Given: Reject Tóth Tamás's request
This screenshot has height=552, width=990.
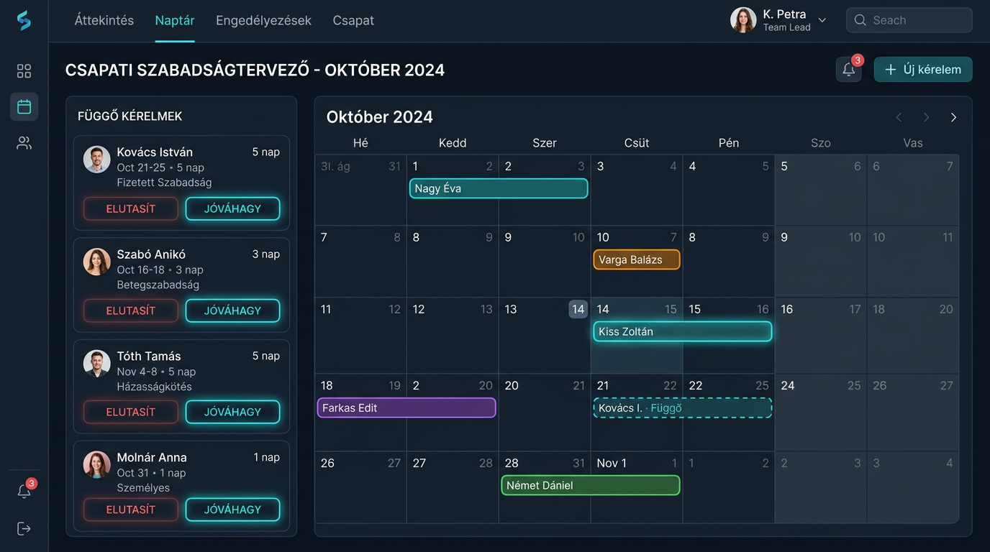Looking at the screenshot, I should pos(131,412).
